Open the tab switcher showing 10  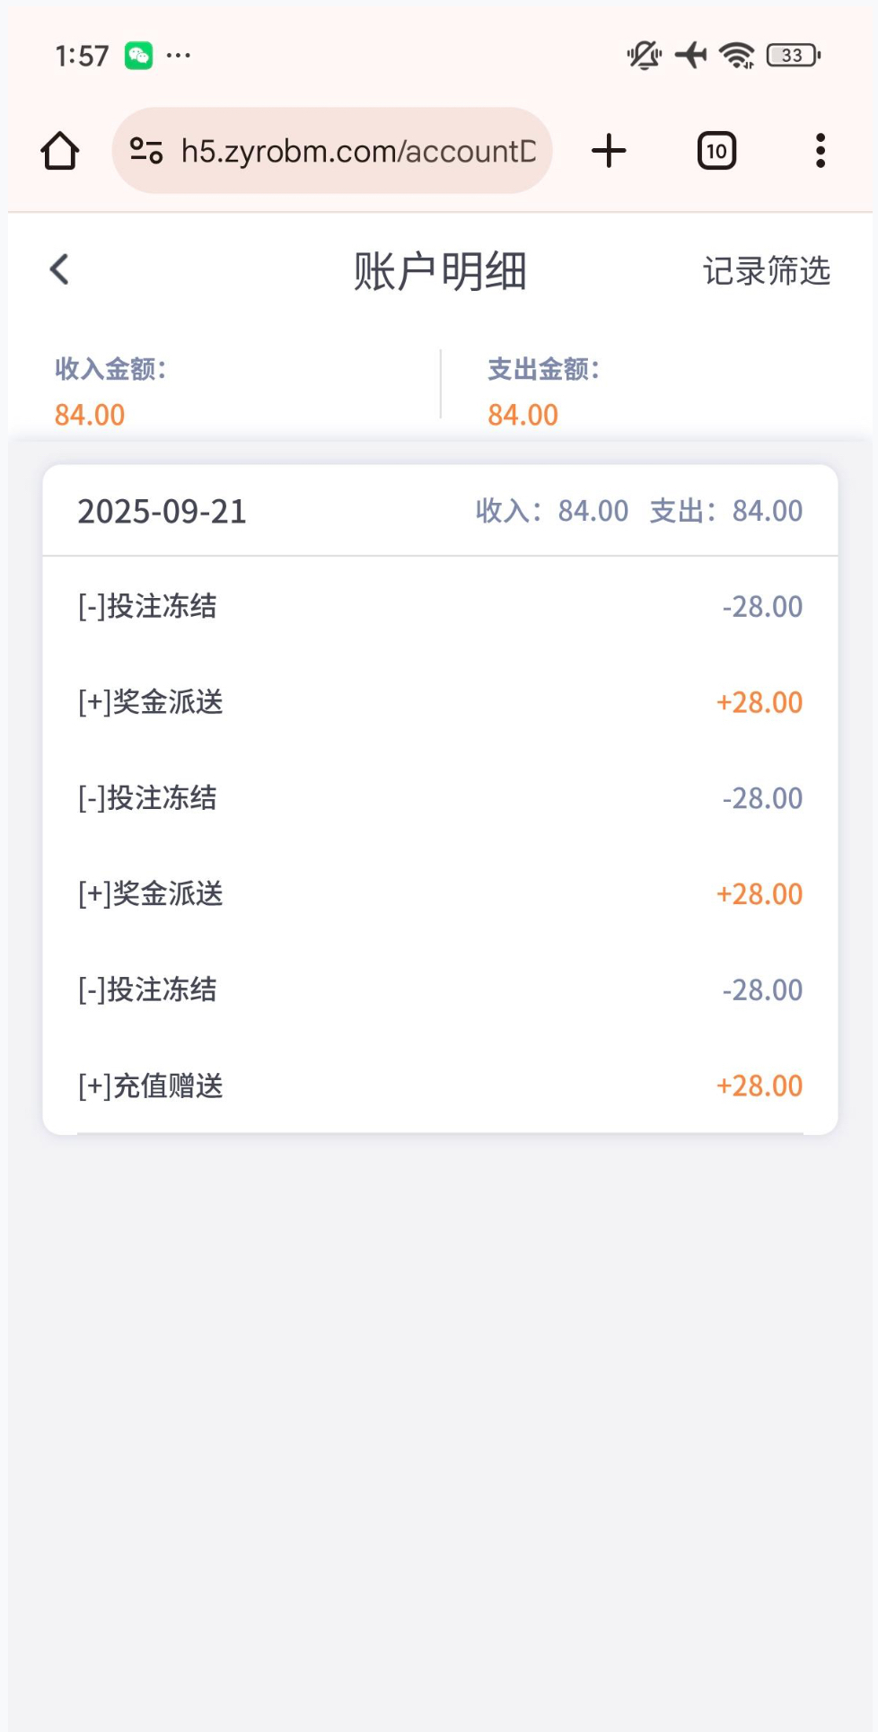(716, 151)
